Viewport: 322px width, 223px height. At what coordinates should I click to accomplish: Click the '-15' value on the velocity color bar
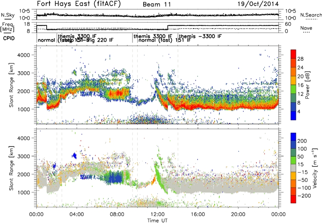[303, 172]
